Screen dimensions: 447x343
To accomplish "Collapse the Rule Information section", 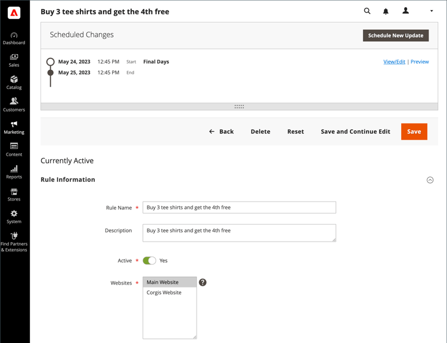I will [x=430, y=180].
